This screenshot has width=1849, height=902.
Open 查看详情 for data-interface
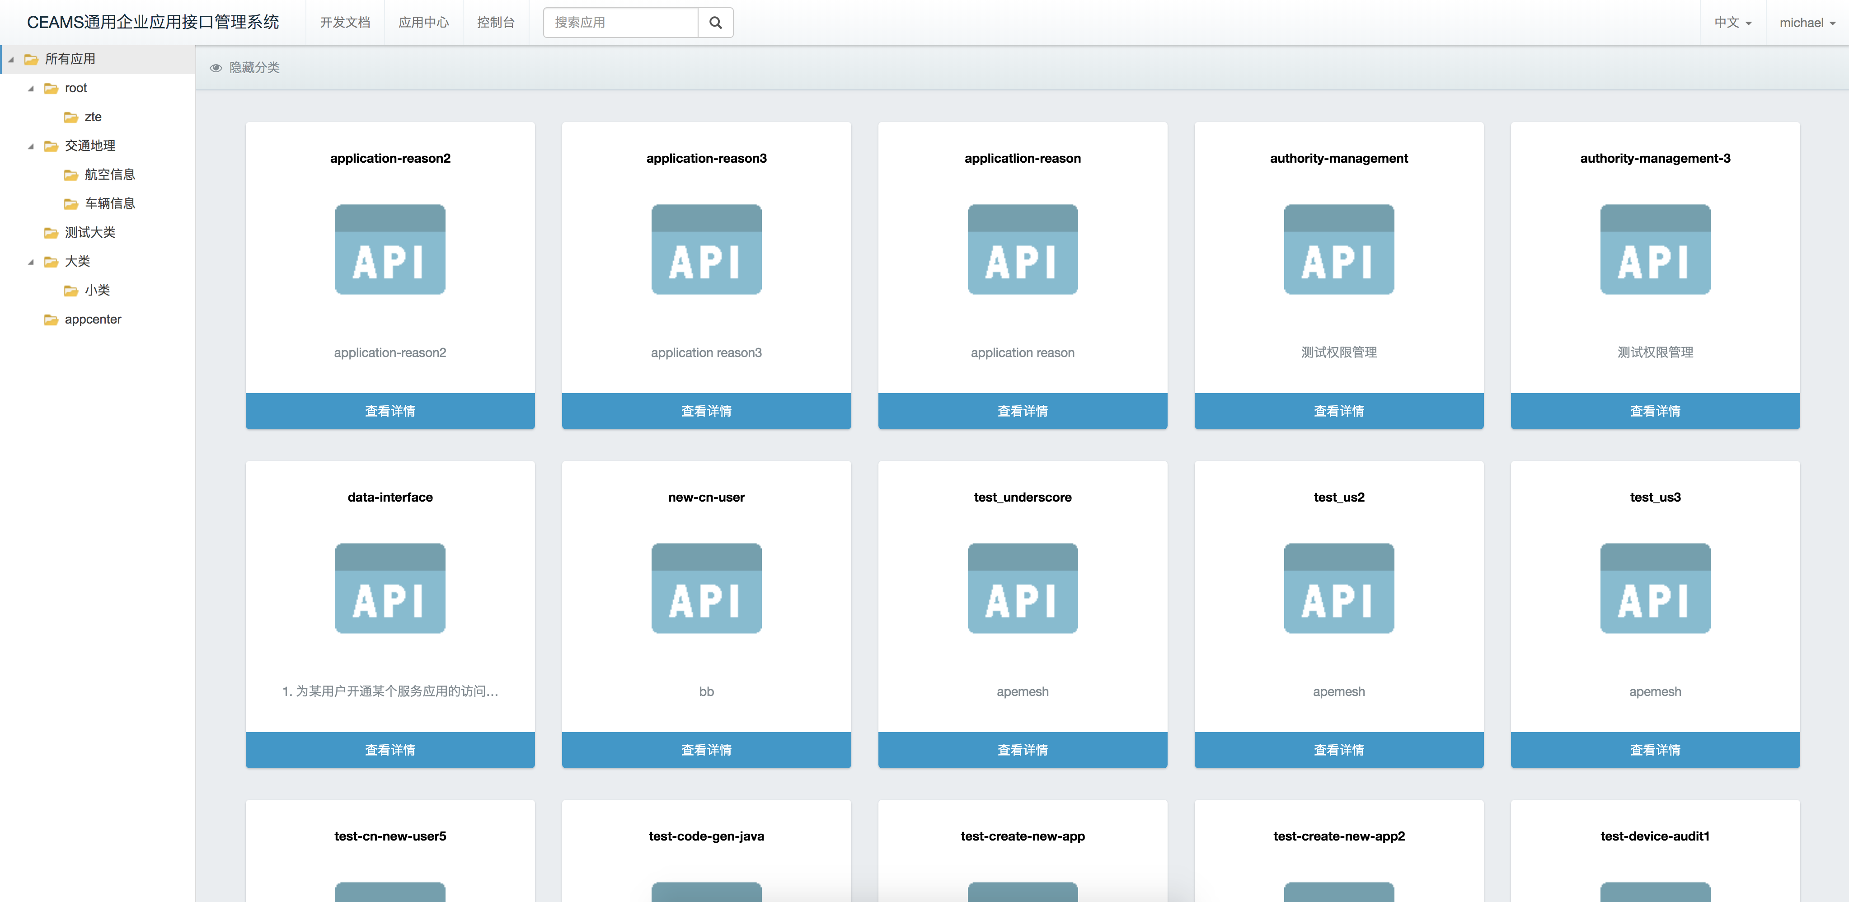click(390, 750)
